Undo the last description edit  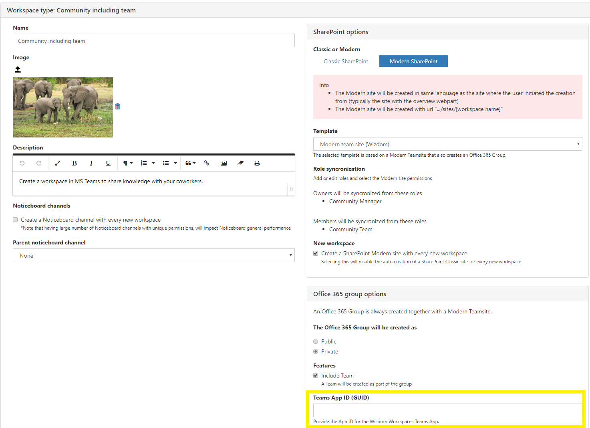[22, 163]
